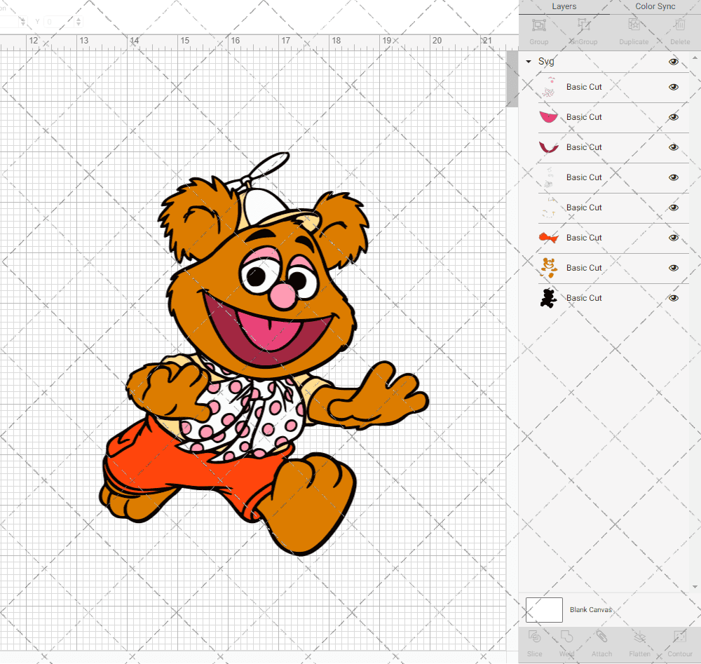The height and width of the screenshot is (664, 701).
Task: Click the Blank Canvas label
Action: tap(590, 610)
